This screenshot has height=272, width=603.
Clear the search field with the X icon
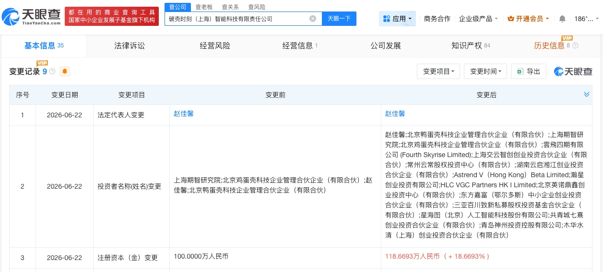click(x=313, y=19)
